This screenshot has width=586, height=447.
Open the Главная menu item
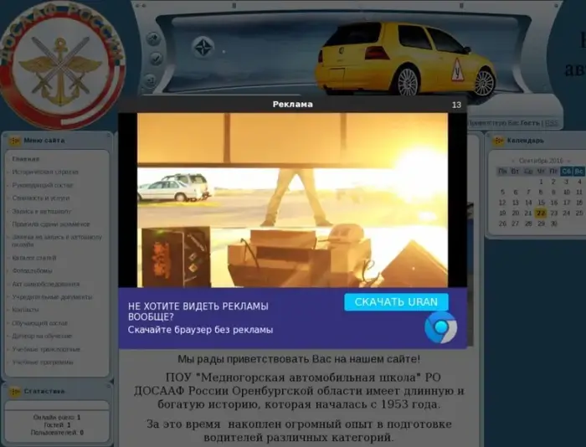[26, 159]
